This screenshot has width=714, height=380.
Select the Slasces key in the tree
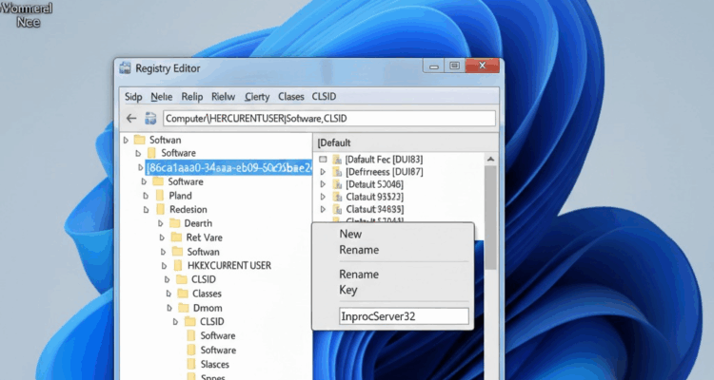tap(214, 364)
